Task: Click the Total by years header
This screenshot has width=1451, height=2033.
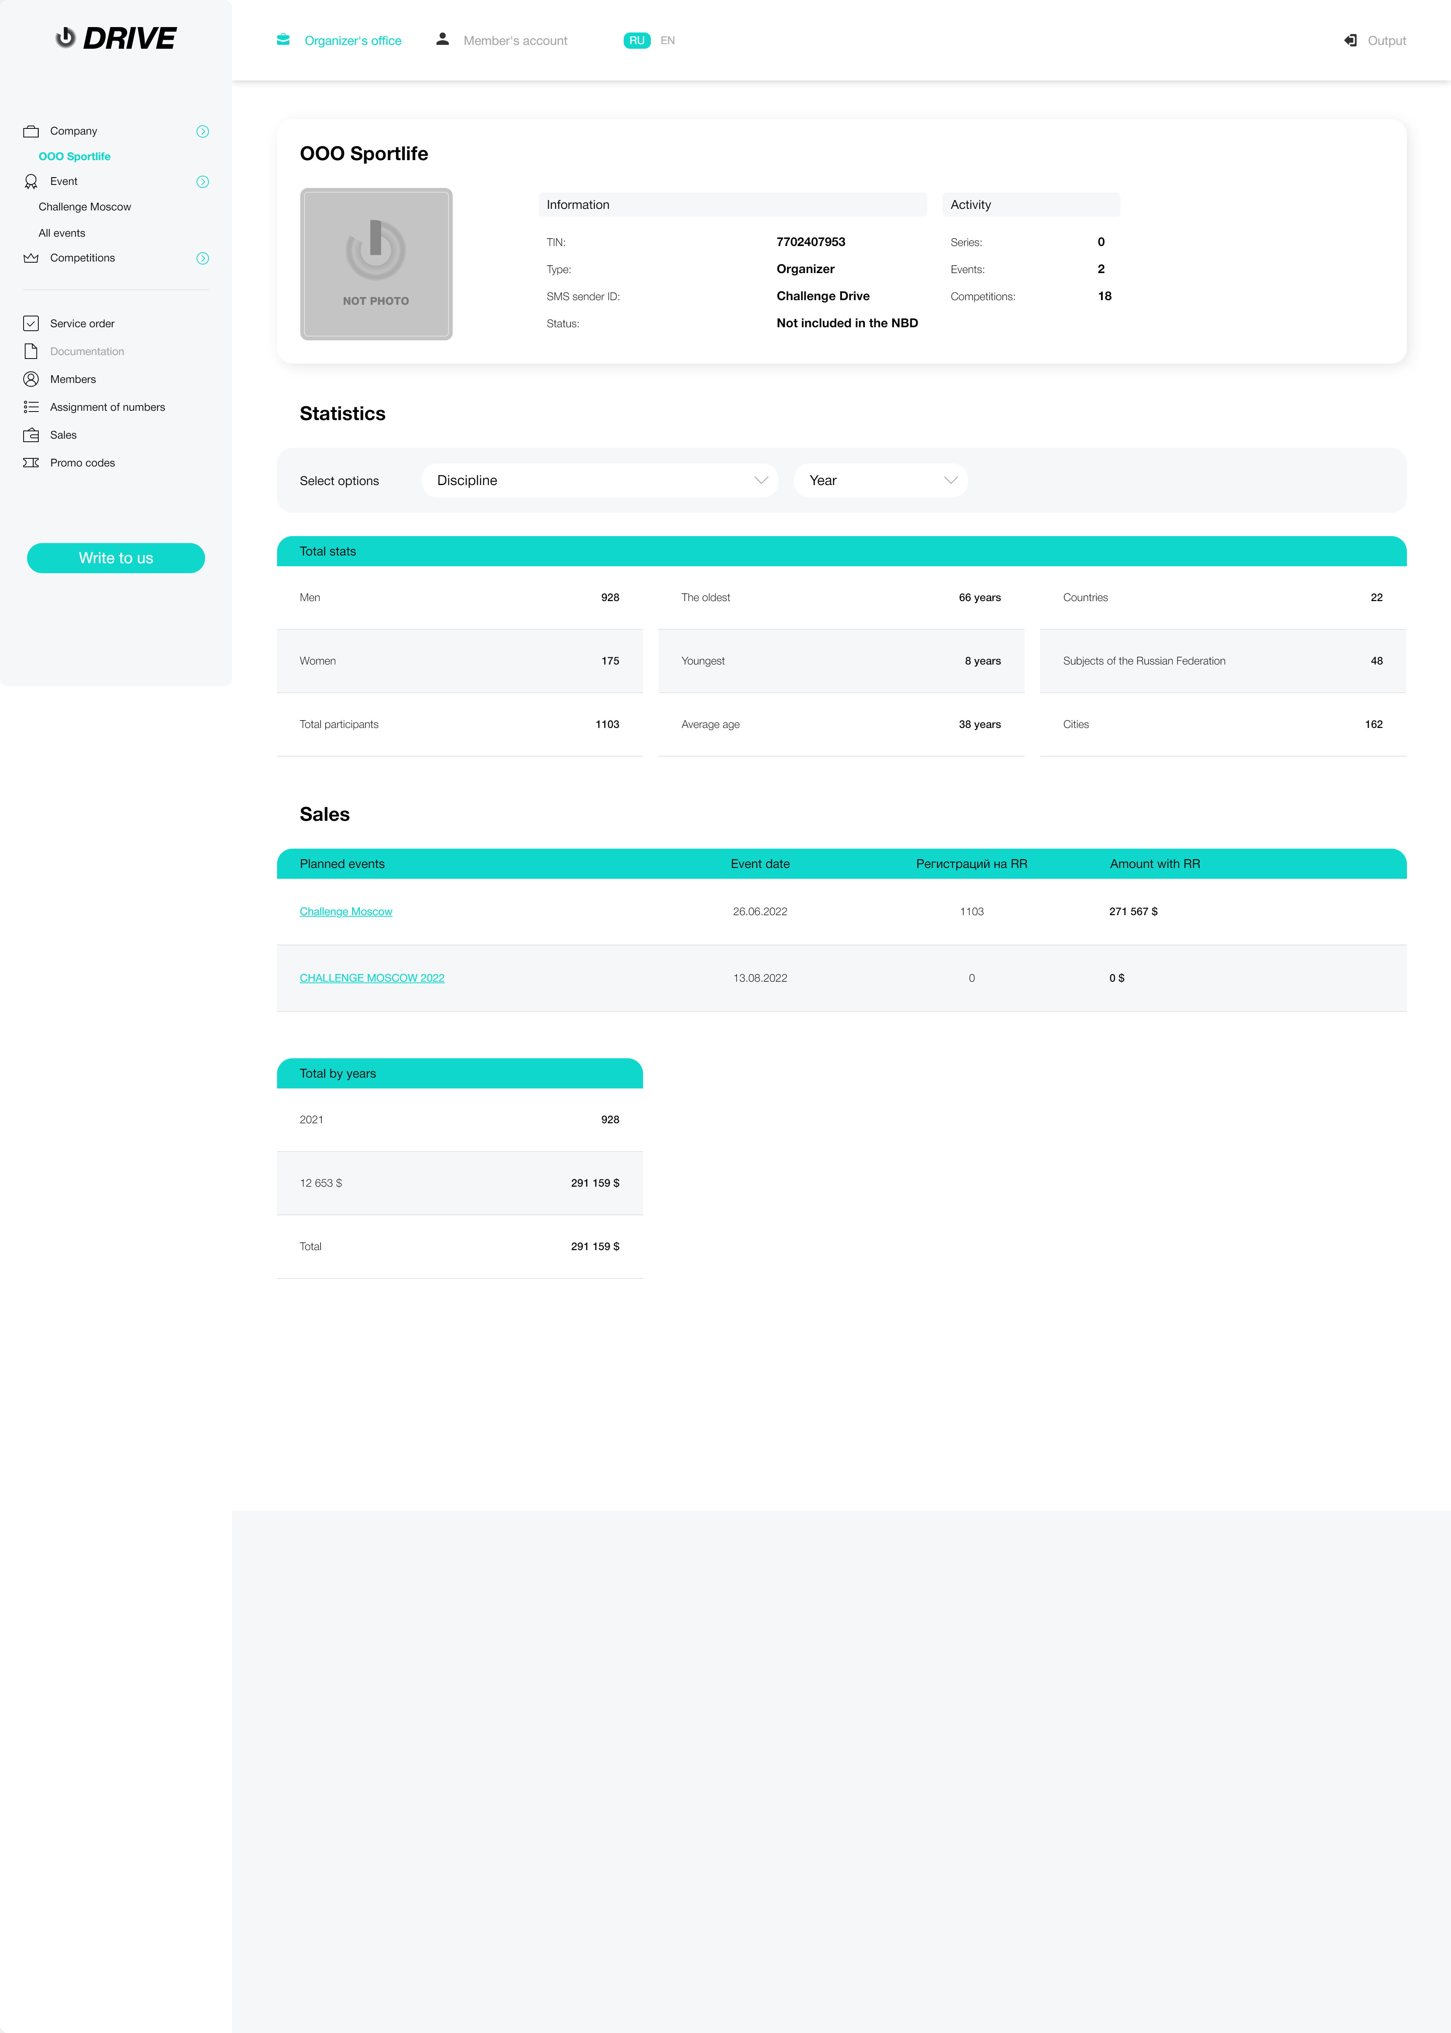Action: click(460, 1074)
